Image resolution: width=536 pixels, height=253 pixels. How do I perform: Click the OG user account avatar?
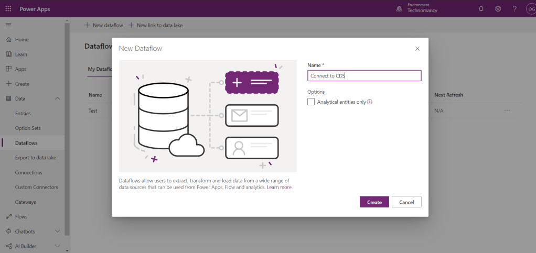(530, 9)
